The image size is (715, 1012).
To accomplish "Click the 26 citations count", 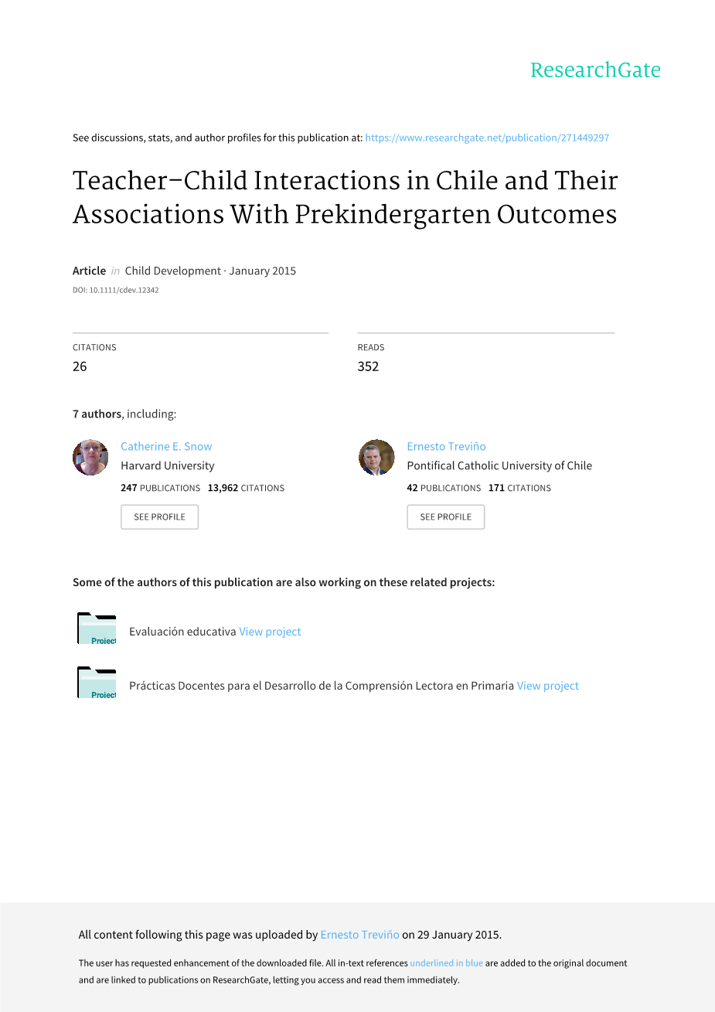I will pos(80,366).
